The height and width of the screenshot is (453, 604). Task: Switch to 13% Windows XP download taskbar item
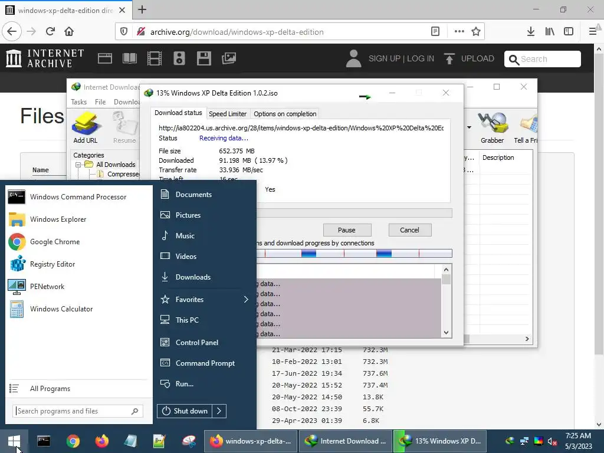439,441
